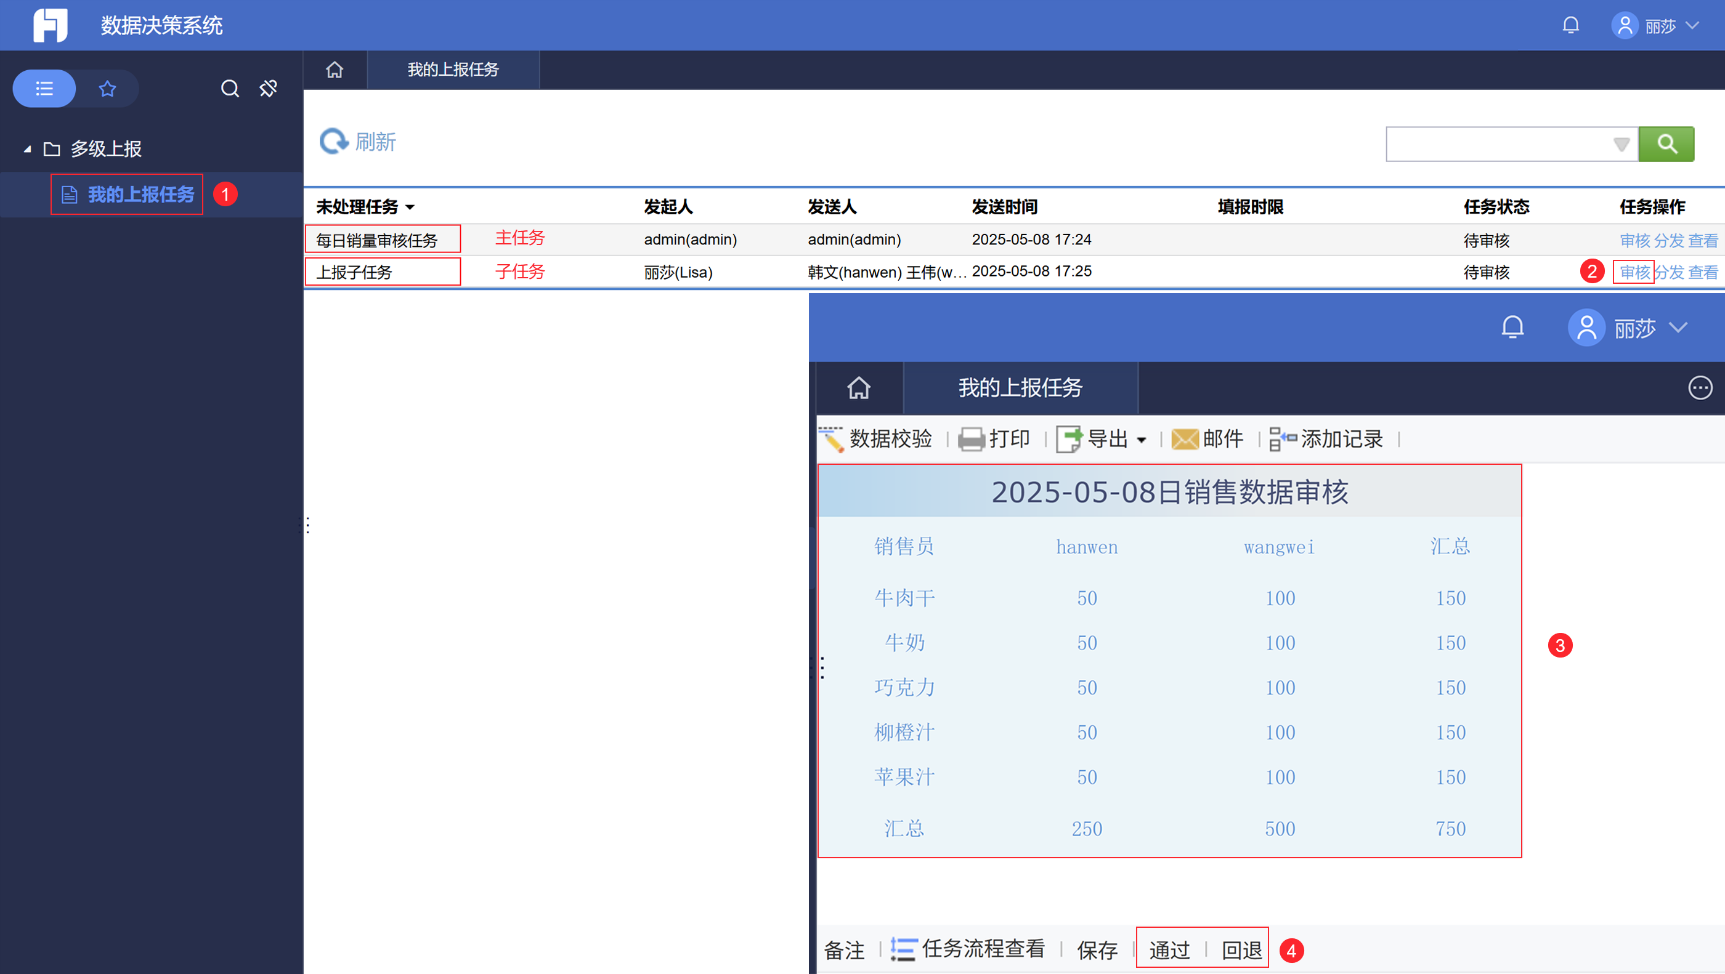Viewport: 1725px width, 974px height.
Task: Open 我的上报任务 in sidebar tree
Action: [140, 194]
